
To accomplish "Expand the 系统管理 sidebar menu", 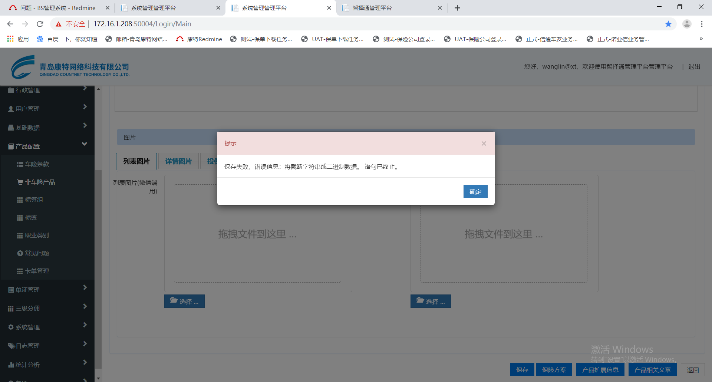I will pos(47,327).
